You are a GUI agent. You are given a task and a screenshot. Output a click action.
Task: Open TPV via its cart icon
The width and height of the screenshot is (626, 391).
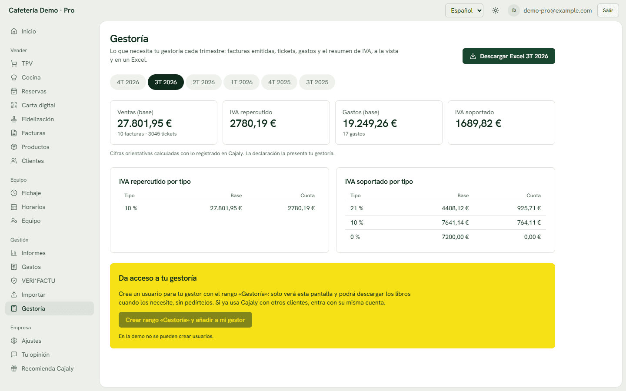(14, 63)
